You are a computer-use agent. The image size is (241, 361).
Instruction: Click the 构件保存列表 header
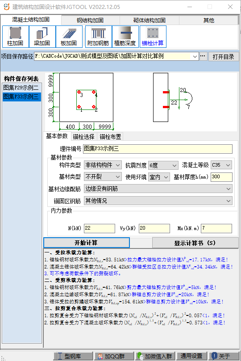tap(21, 79)
